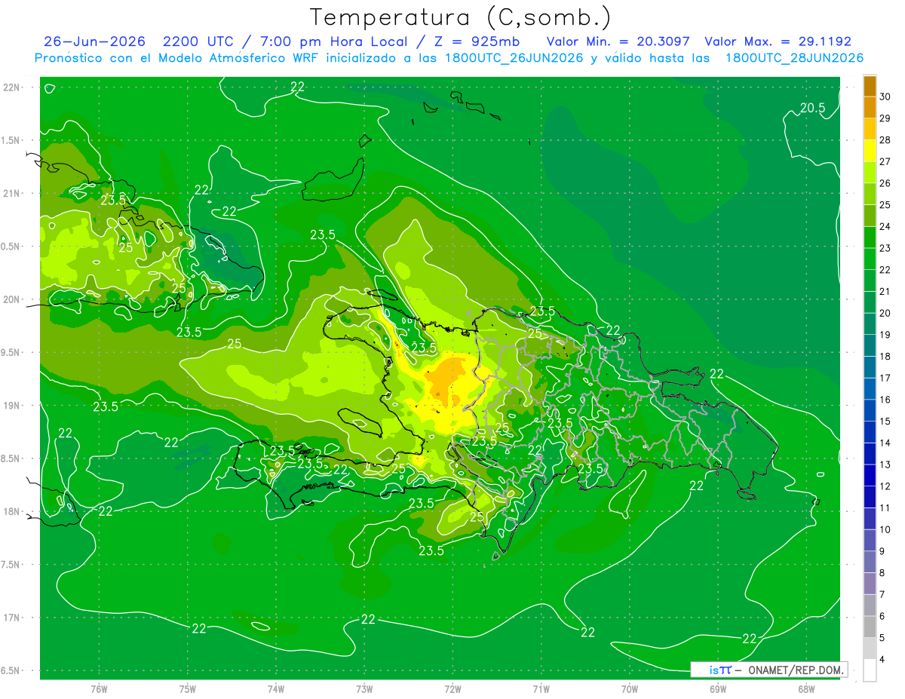Click the "71W" longitude axis label
The width and height of the screenshot is (905, 699).
541,689
